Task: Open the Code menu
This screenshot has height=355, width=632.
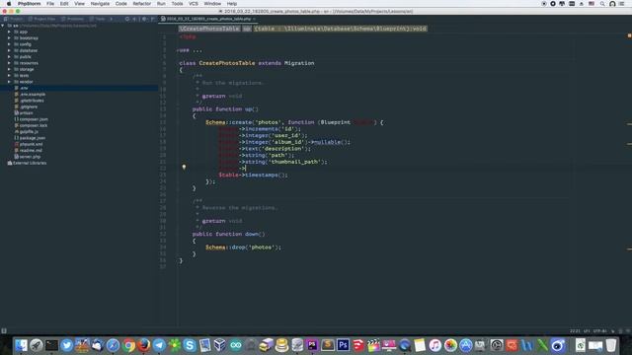Action: click(x=120, y=4)
